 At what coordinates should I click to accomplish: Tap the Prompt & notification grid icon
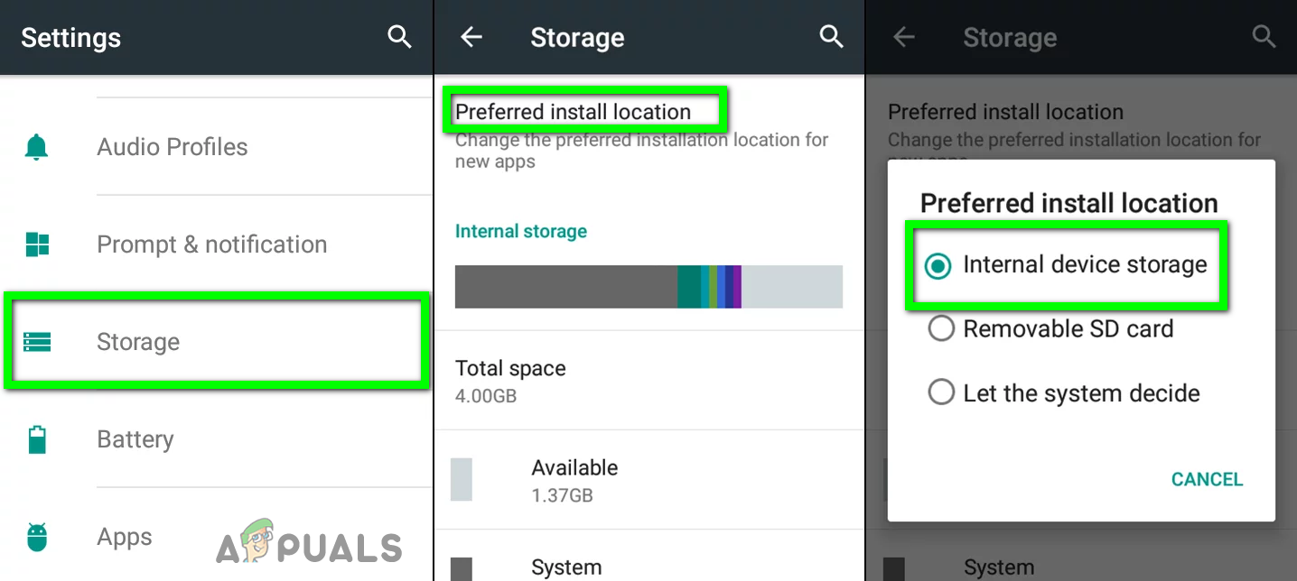(x=37, y=244)
